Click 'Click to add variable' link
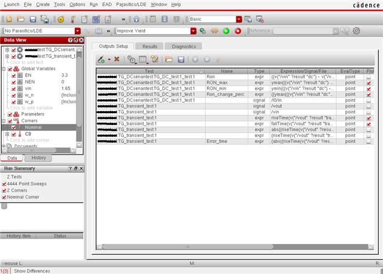The height and width of the screenshot is (274, 383). click(x=31, y=108)
